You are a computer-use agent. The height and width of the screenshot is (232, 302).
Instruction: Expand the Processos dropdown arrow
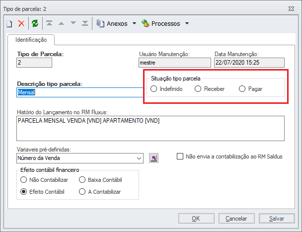[x=187, y=23]
